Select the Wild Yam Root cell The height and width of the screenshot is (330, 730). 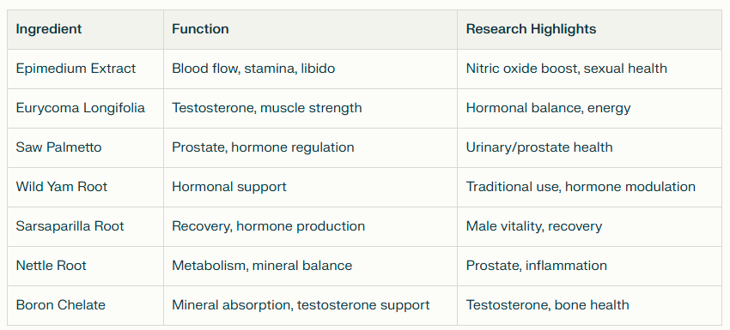click(x=85, y=187)
